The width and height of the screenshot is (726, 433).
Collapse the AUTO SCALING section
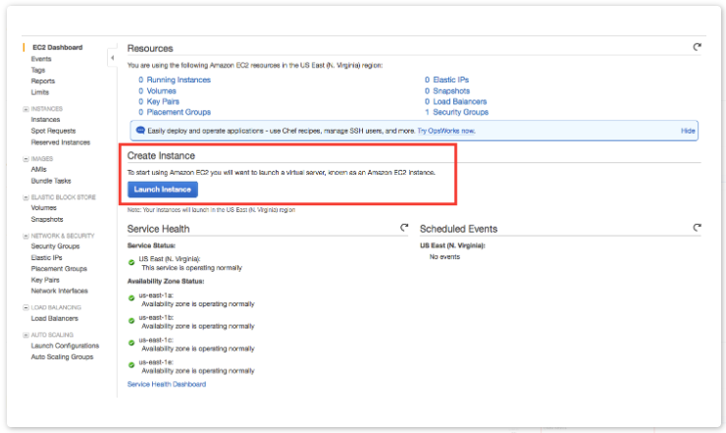pos(26,335)
